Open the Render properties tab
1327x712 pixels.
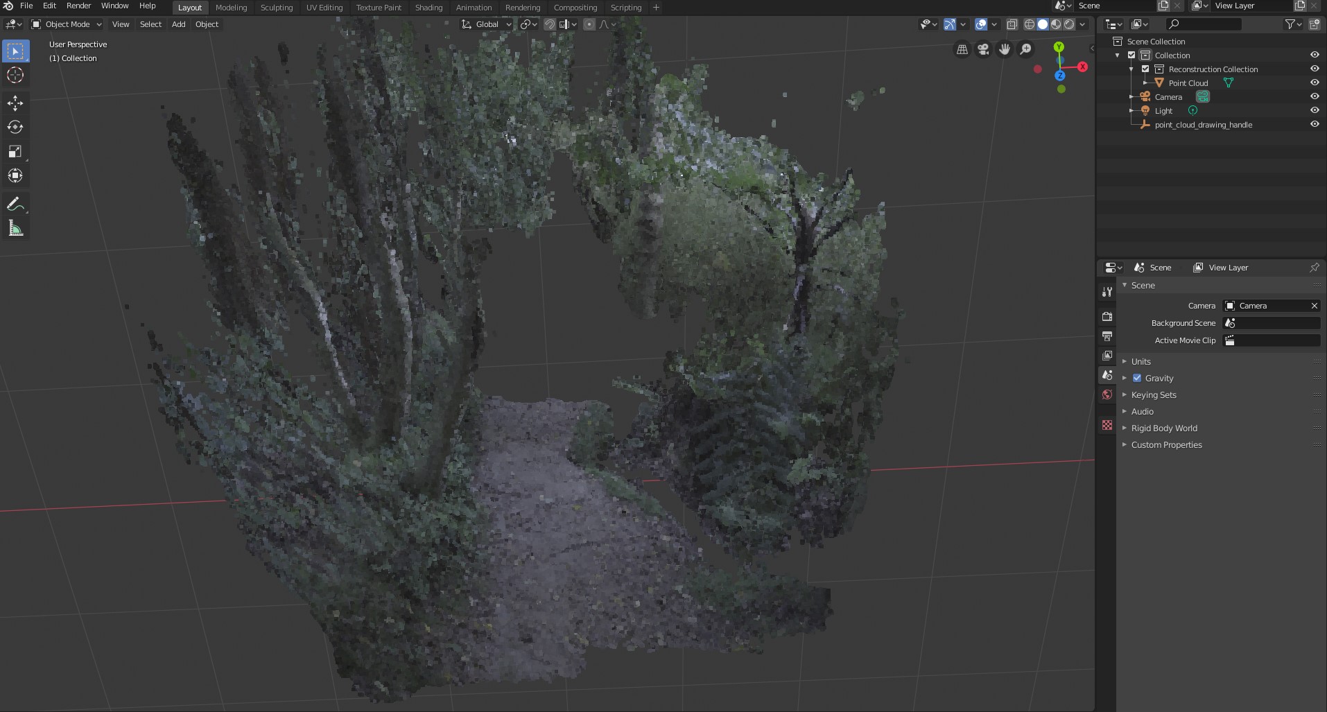click(x=1107, y=317)
